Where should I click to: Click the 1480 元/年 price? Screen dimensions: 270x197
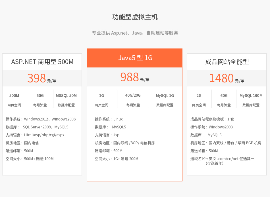coord(227,78)
